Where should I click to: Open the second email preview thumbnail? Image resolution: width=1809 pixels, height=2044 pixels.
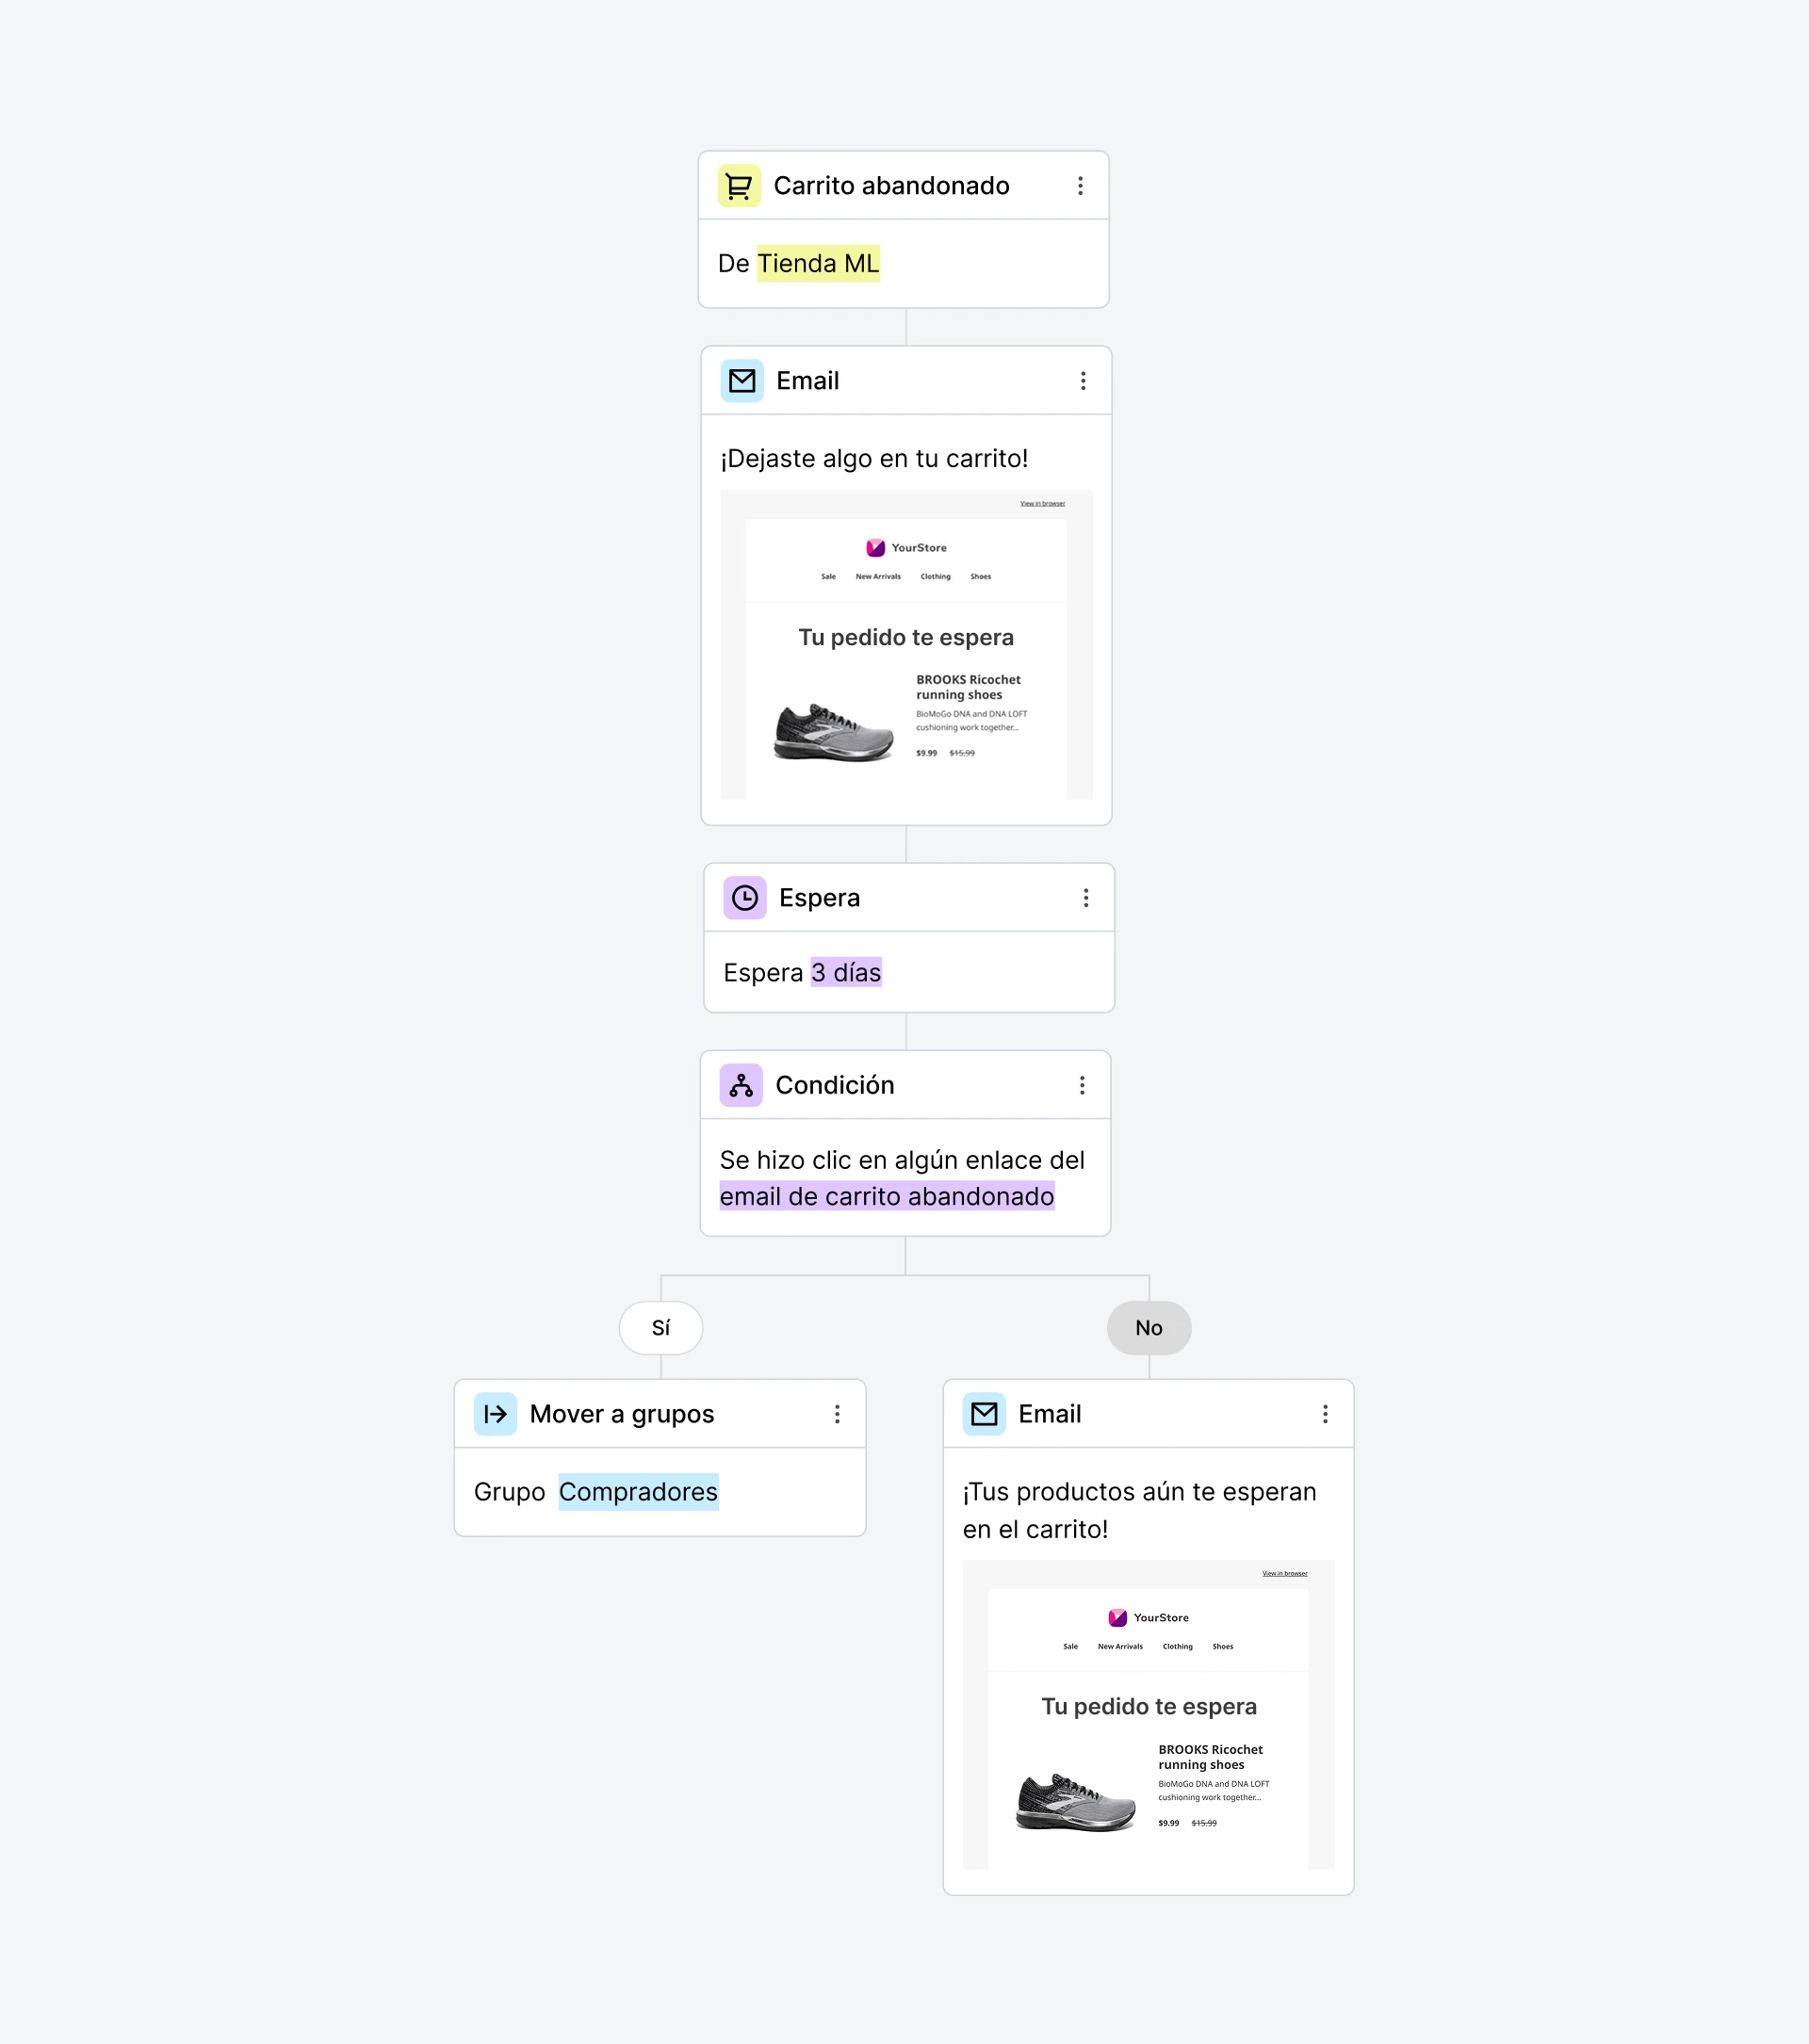click(1148, 1714)
